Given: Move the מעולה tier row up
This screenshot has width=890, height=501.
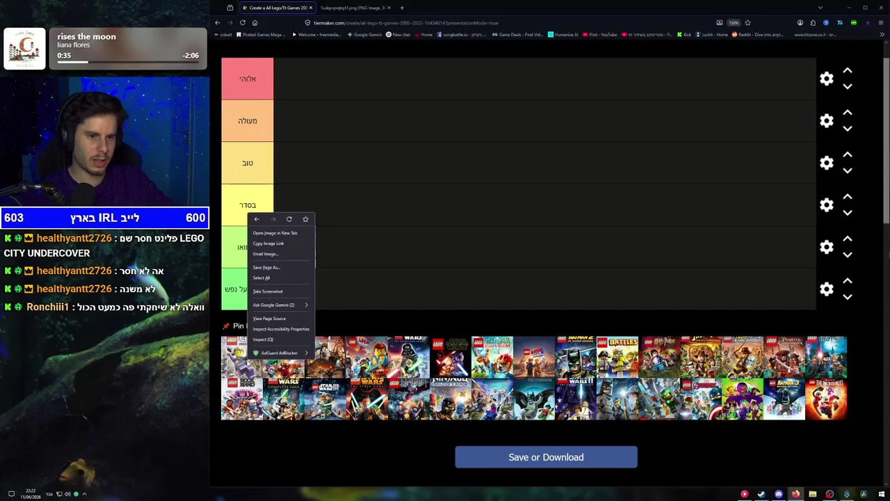Looking at the screenshot, I should (x=848, y=113).
